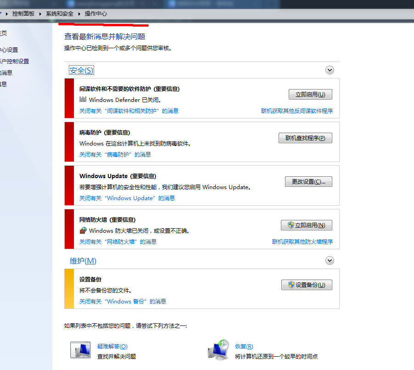Open dropdown arrow after 系统和安全 breadcrumb
This screenshot has width=414, height=370.
click(x=79, y=14)
